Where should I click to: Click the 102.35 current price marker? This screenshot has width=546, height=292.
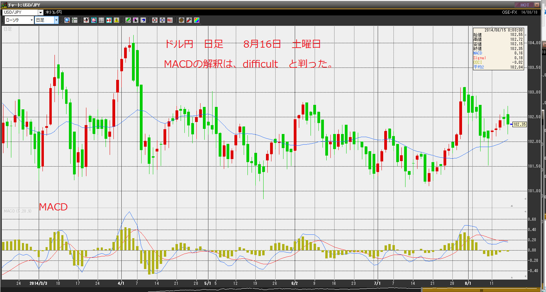[519, 124]
